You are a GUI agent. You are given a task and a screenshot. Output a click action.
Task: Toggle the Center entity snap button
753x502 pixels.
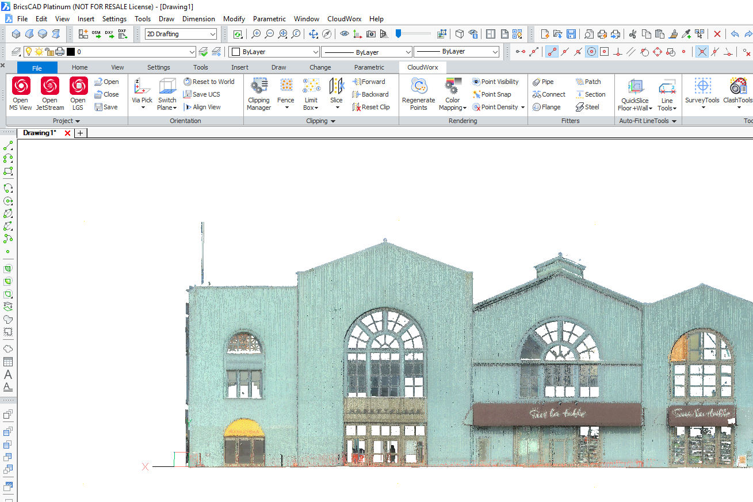pyautogui.click(x=591, y=52)
